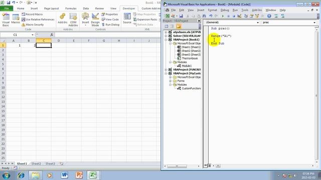The width and height of the screenshot is (321, 180).
Task: Open Macro Security settings
Action: click(x=33, y=24)
